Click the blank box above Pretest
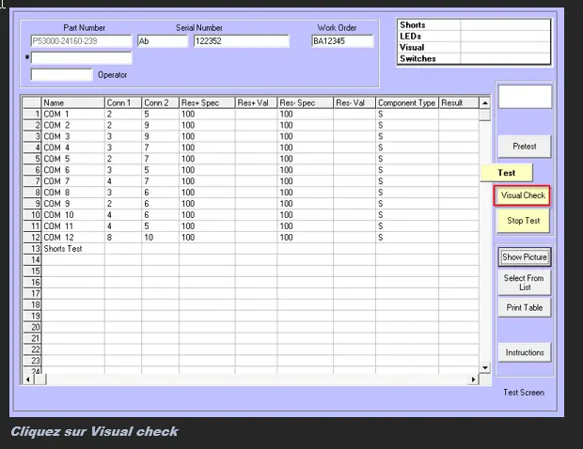Screen dimensions: 583x449 click(x=525, y=97)
